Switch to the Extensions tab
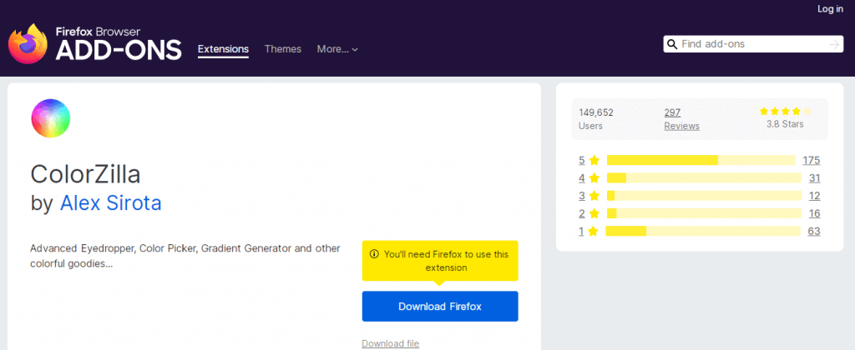 (x=223, y=49)
